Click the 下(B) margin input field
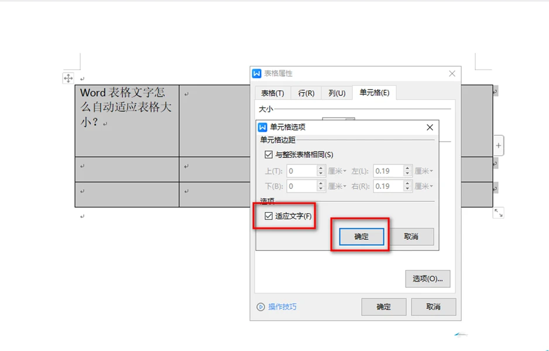Viewport: 549px width, 351px height. (x=302, y=186)
